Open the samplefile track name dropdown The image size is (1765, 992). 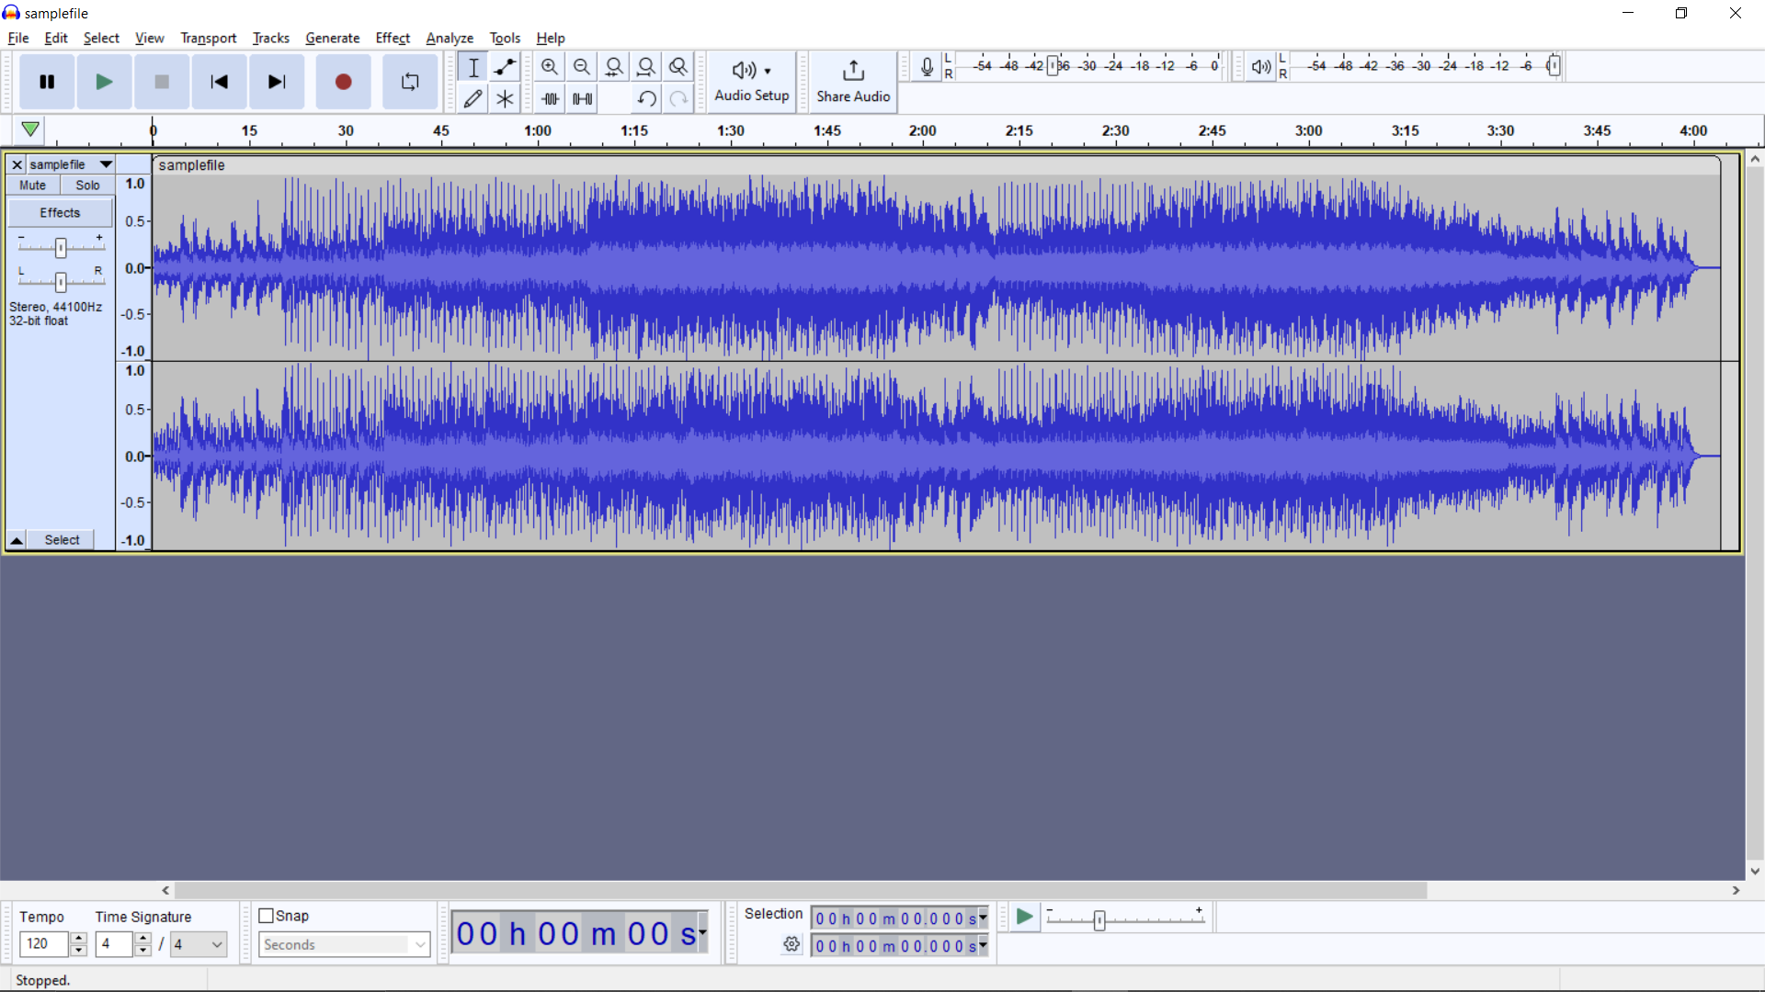tap(105, 164)
